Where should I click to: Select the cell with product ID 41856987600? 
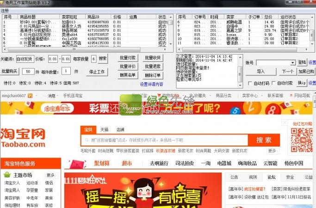(x=98, y=22)
